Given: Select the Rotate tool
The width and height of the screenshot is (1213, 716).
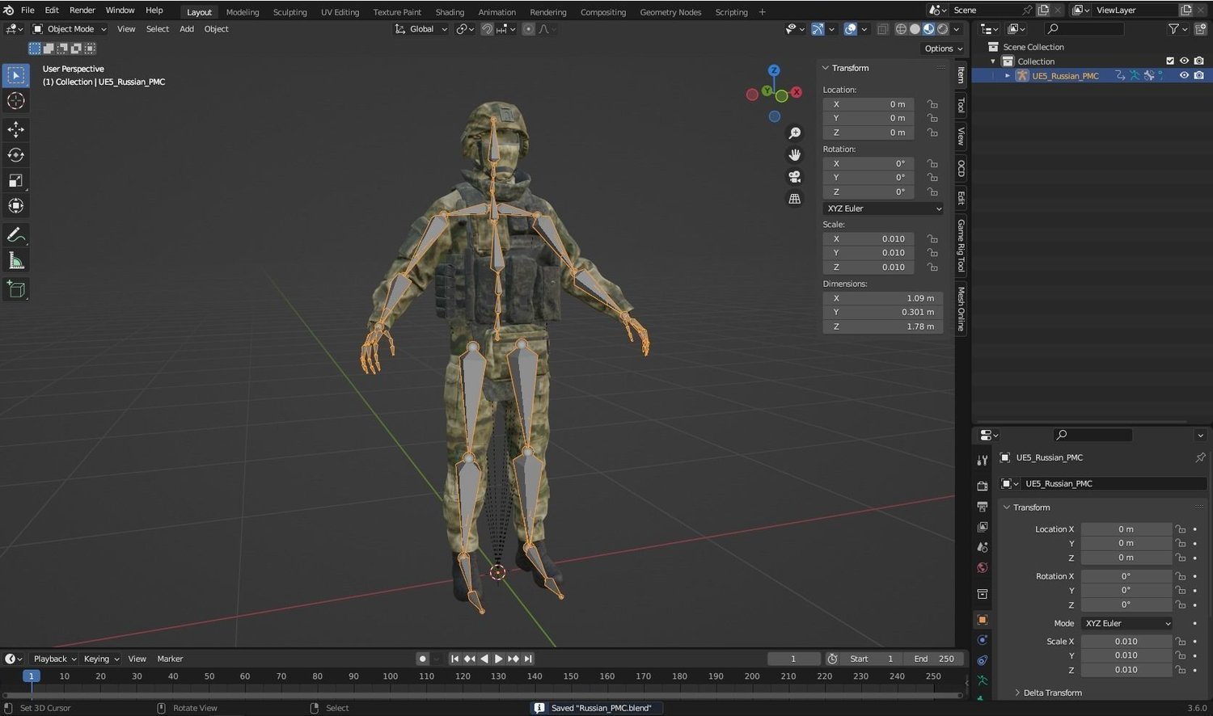Looking at the screenshot, I should (15, 155).
